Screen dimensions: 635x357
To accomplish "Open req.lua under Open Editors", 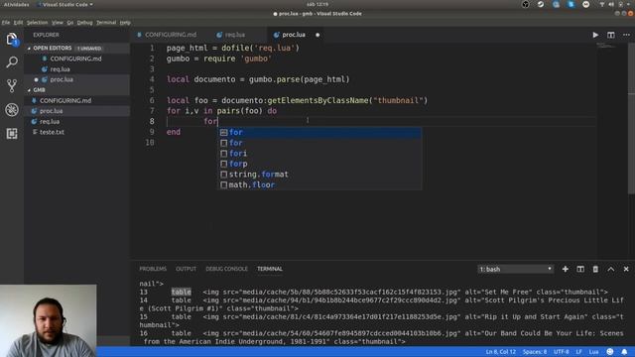I will point(60,69).
